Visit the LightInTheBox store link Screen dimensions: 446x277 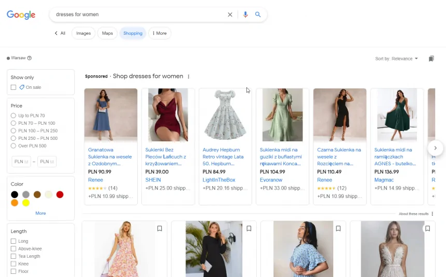coord(219,180)
